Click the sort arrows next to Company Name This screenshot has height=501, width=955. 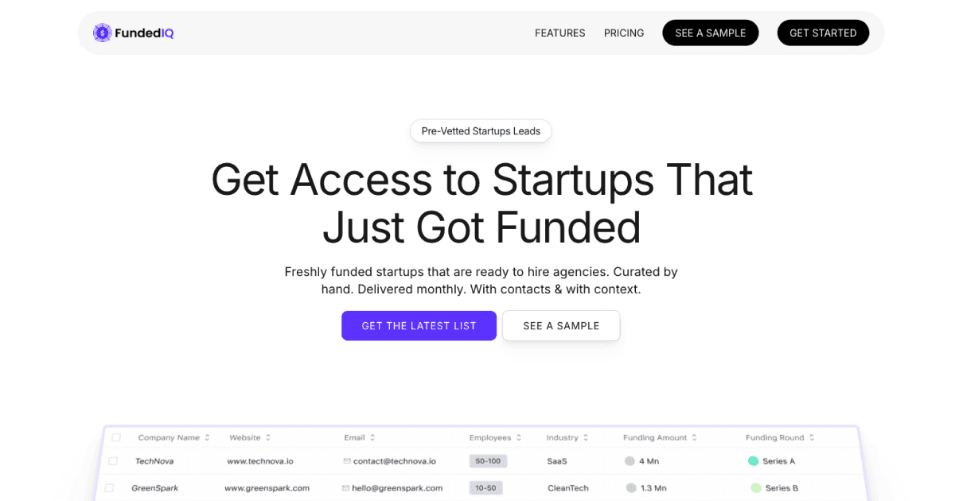click(x=208, y=437)
